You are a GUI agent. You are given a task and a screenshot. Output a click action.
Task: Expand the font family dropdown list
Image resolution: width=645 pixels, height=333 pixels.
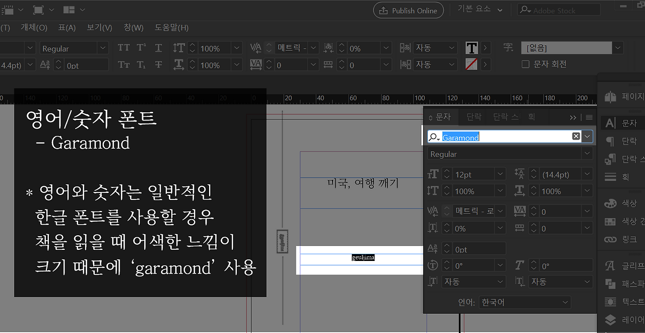tap(588, 137)
